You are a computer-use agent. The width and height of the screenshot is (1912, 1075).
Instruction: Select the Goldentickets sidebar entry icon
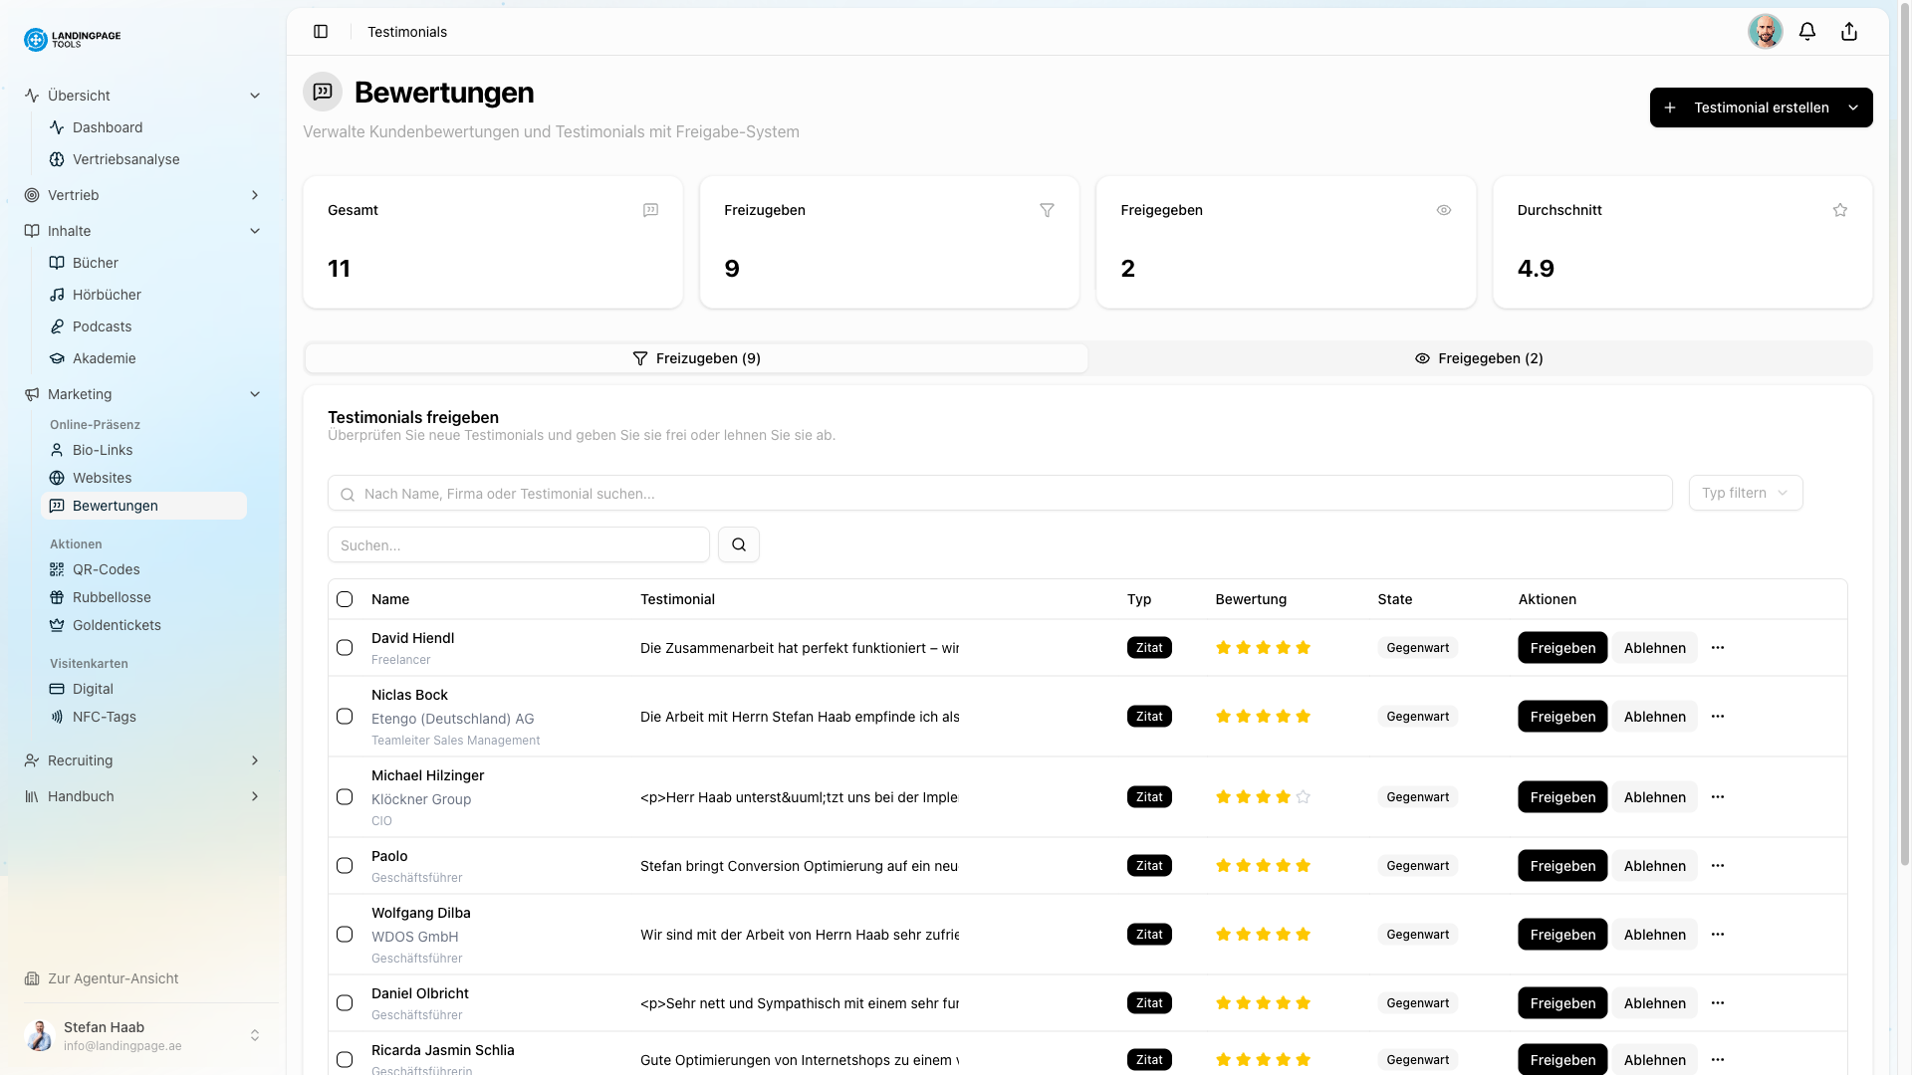tap(58, 625)
